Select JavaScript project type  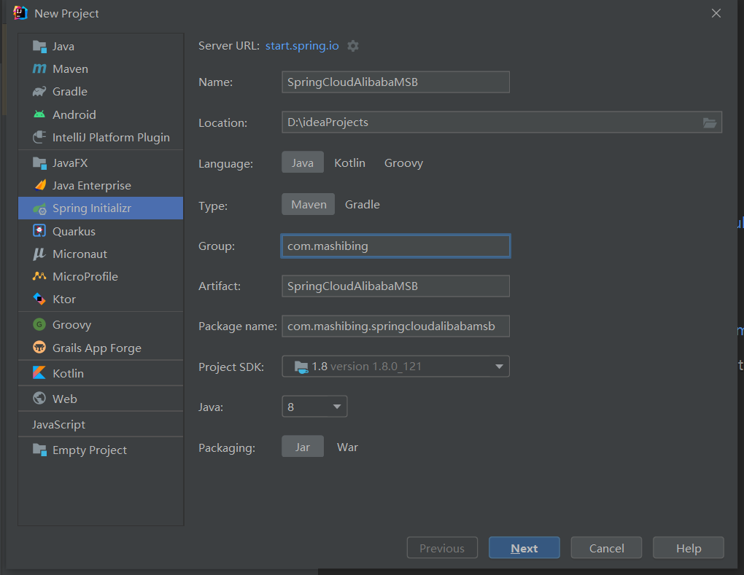point(59,424)
